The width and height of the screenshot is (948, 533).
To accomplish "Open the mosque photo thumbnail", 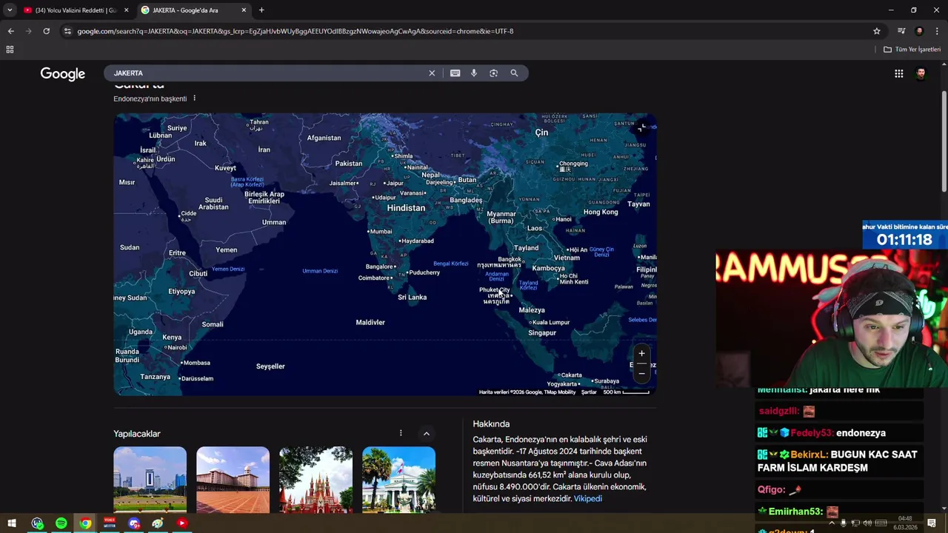I will click(x=233, y=480).
